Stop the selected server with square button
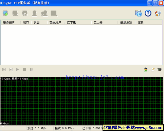The width and height of the screenshot is (164, 131). point(24,69)
